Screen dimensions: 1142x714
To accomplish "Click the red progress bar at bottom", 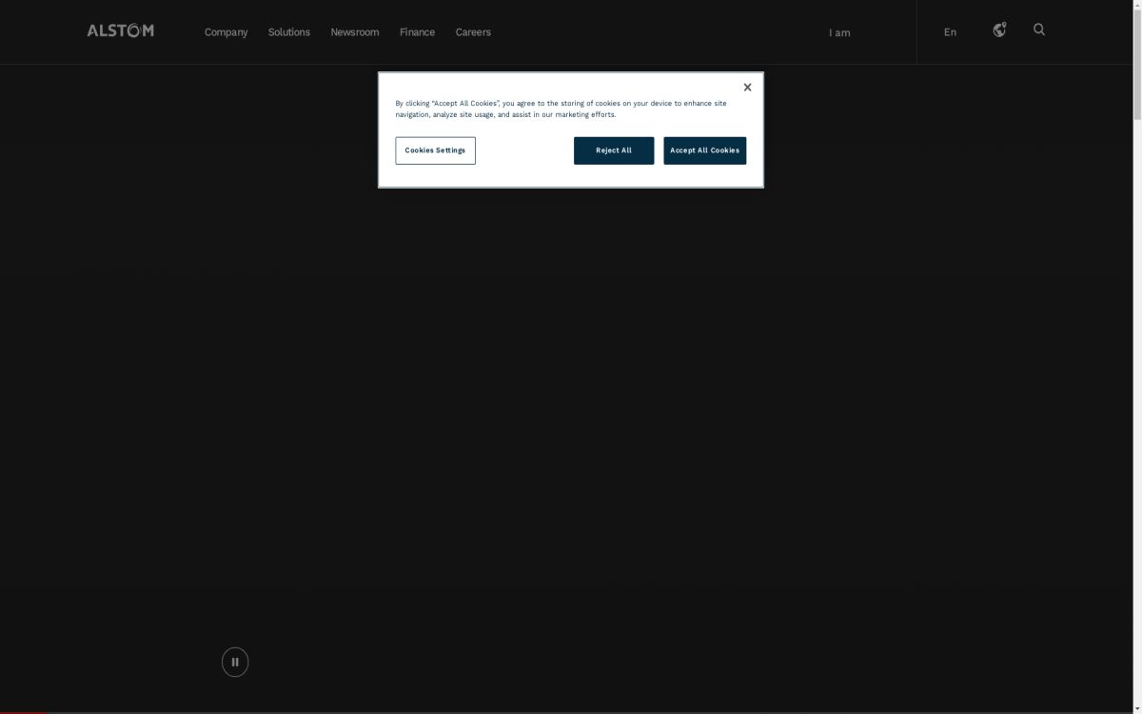I will click(23, 711).
